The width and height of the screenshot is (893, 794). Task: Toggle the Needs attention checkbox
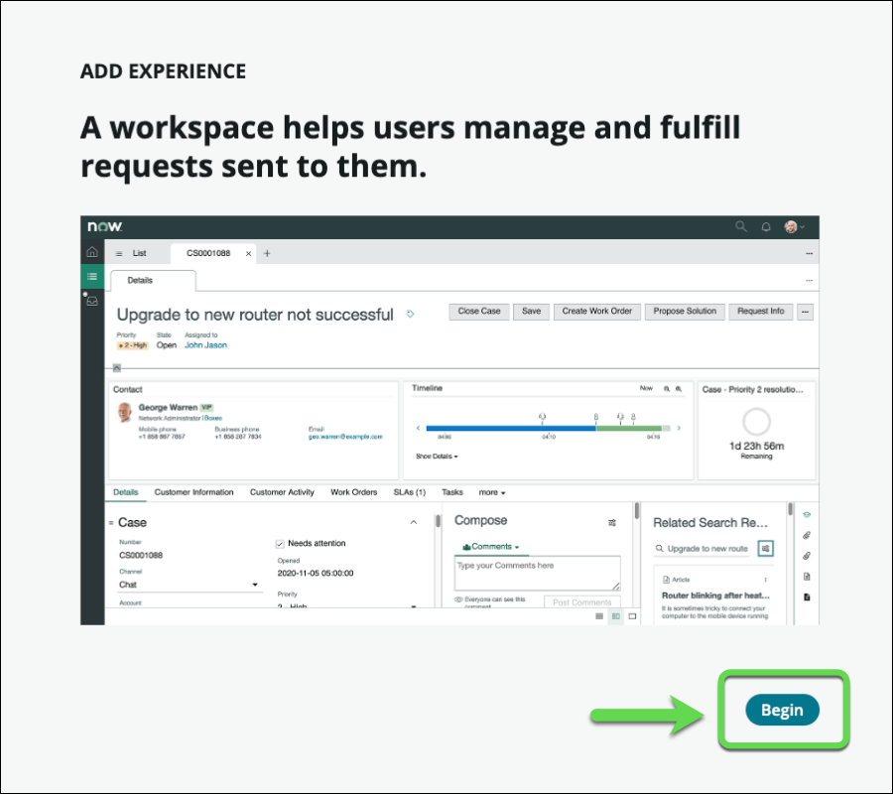tap(280, 544)
